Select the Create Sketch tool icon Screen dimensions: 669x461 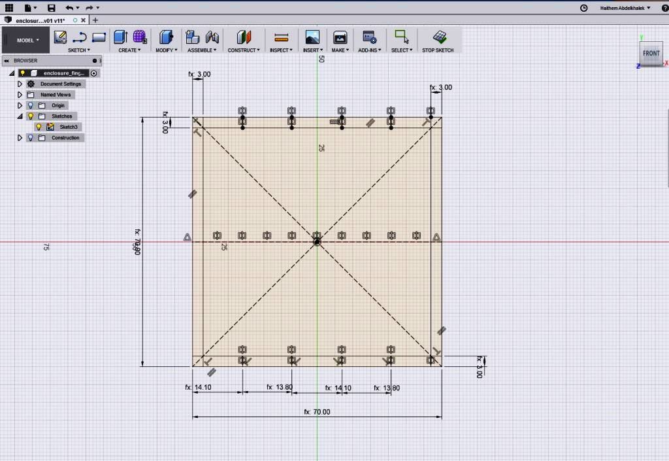60,37
